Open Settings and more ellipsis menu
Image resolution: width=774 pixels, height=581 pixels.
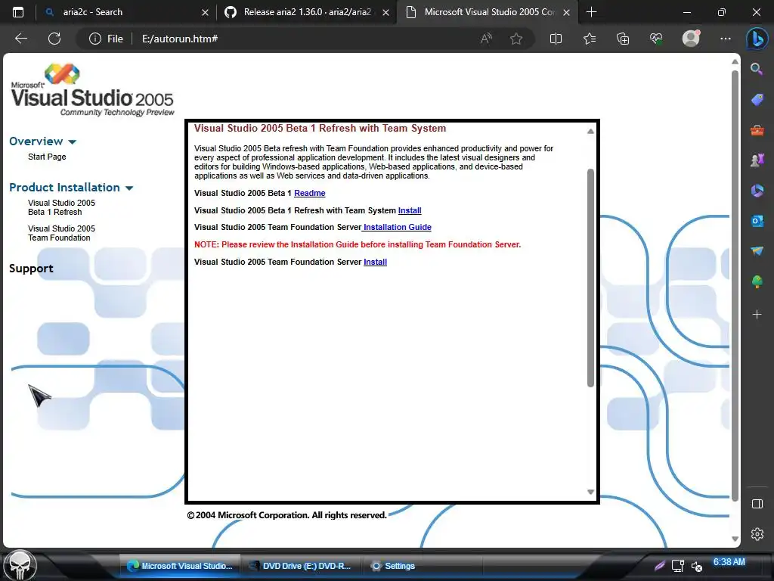725,39
